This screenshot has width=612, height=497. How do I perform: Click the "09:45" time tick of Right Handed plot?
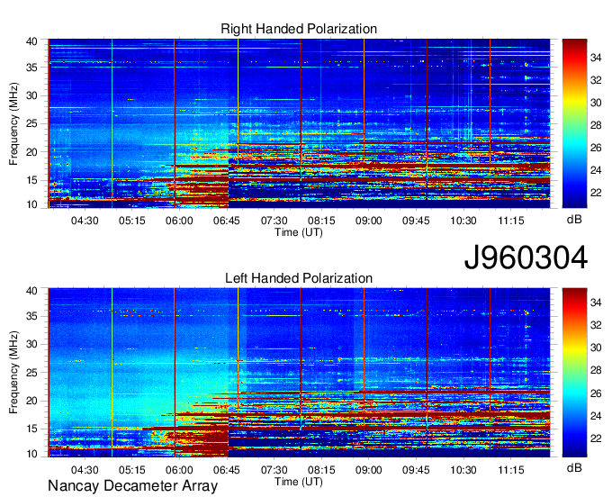(x=416, y=221)
